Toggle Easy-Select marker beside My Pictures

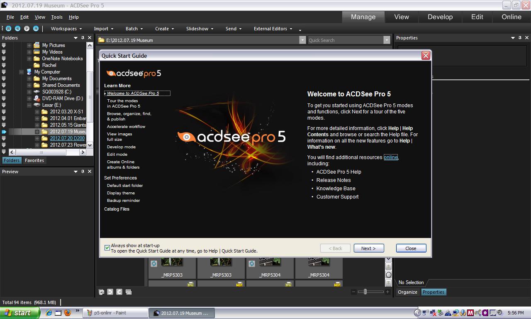(4, 45)
